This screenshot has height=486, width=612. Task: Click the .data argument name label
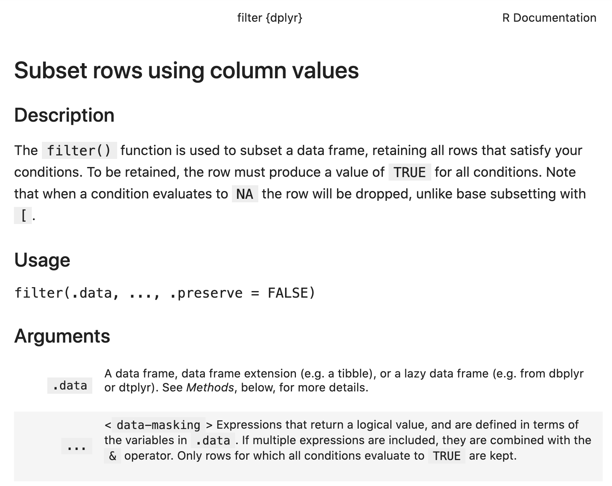pos(70,386)
